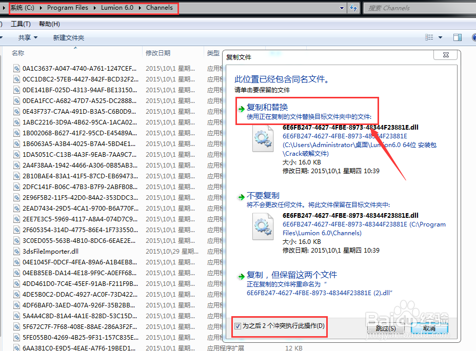Image resolution: width=476 pixels, height=351 pixels.
Task: Select Lumion 6.0 breadcrumb segment
Action: point(117,8)
